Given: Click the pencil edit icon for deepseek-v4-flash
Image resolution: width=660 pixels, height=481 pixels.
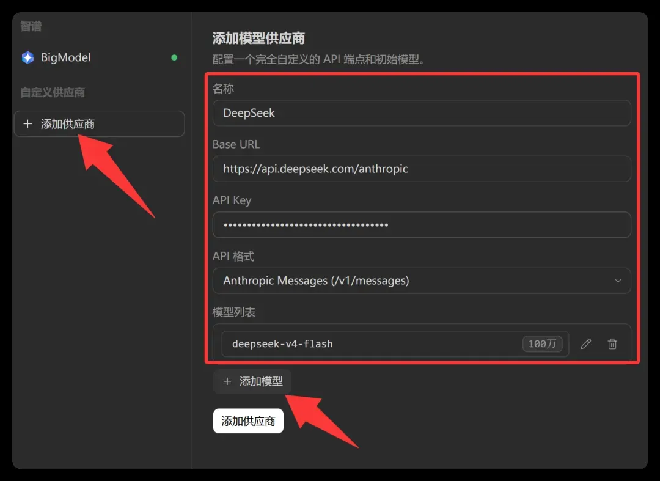Looking at the screenshot, I should click(585, 344).
